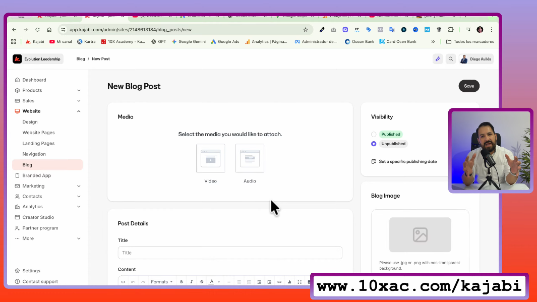The width and height of the screenshot is (537, 302).
Task: Click the Blog breadcrumb link
Action: click(81, 59)
